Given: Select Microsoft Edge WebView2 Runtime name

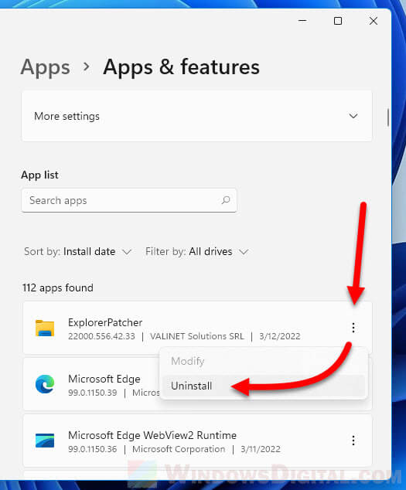Looking at the screenshot, I should tap(152, 435).
